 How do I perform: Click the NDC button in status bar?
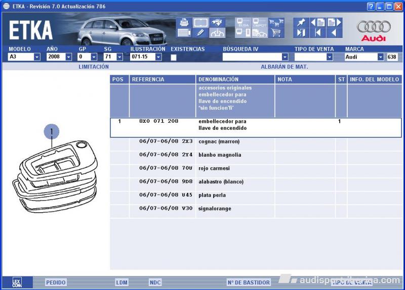pyautogui.click(x=155, y=282)
